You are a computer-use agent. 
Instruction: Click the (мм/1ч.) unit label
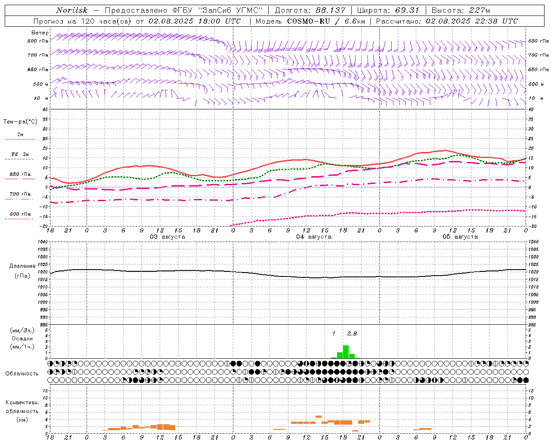click(22, 347)
